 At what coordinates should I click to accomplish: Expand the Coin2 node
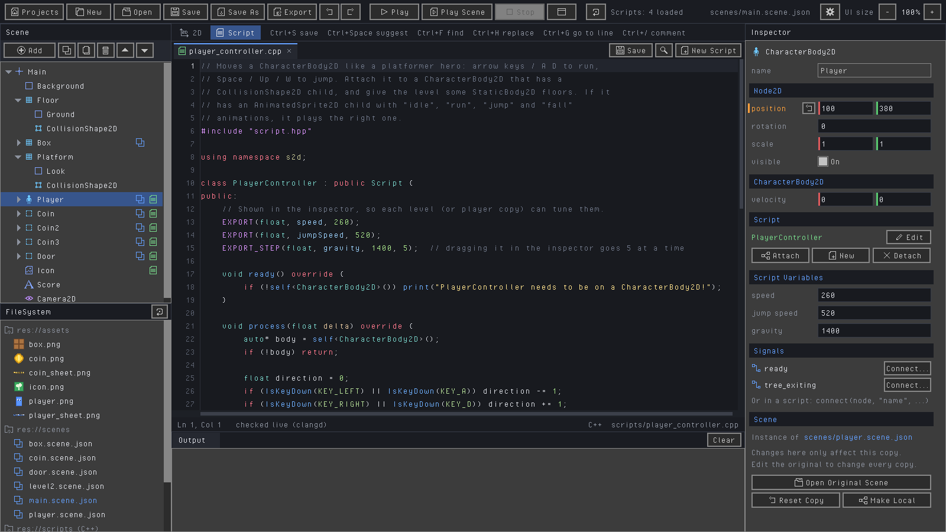pos(18,228)
